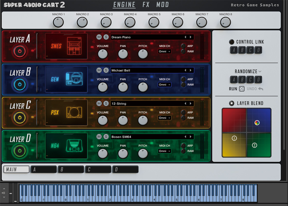Enable RAW on Layer C
Viewport: 288px width, 206px height.
tap(183, 118)
